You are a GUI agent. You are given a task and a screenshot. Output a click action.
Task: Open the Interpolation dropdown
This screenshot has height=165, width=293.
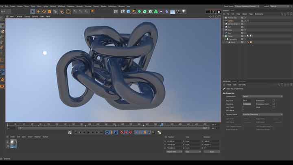[x=262, y=96]
